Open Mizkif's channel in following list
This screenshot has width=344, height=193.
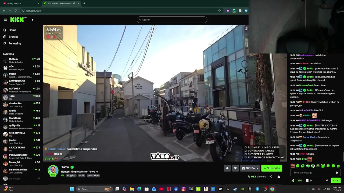click(x=21, y=75)
